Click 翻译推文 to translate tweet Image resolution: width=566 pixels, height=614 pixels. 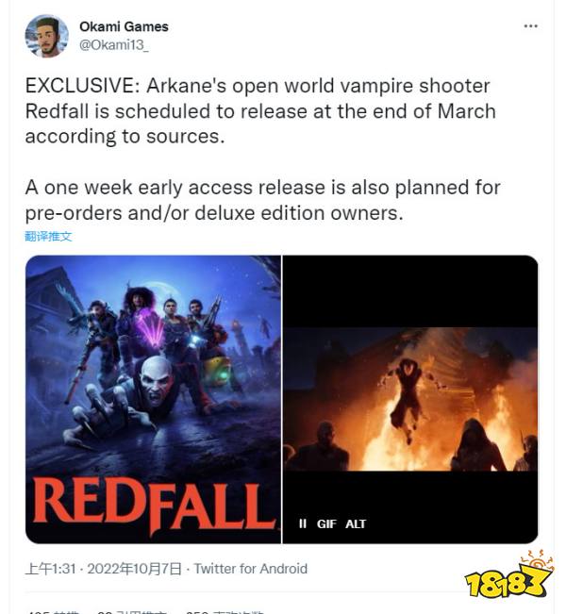pos(48,236)
